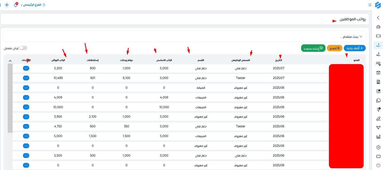Click the إستقطاعات deductions column header
The width and height of the screenshot is (384, 170).
pos(93,60)
